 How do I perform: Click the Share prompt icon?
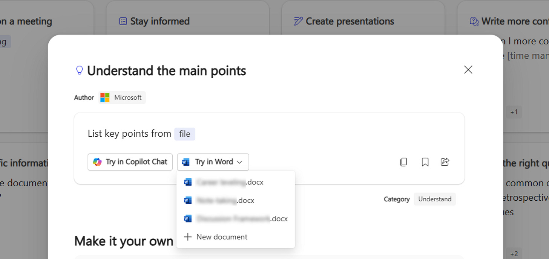point(445,162)
